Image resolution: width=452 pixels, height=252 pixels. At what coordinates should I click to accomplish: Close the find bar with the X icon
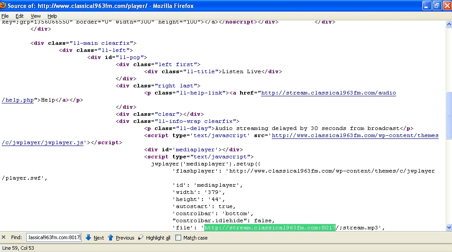[x=4, y=237]
